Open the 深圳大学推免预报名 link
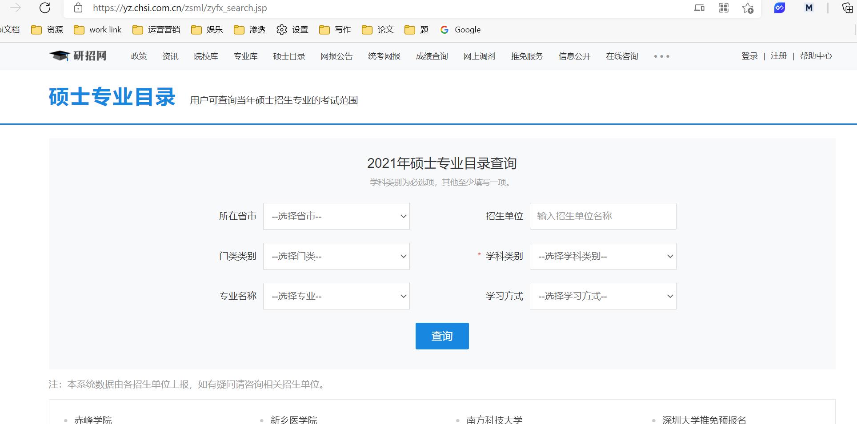 coord(704,420)
